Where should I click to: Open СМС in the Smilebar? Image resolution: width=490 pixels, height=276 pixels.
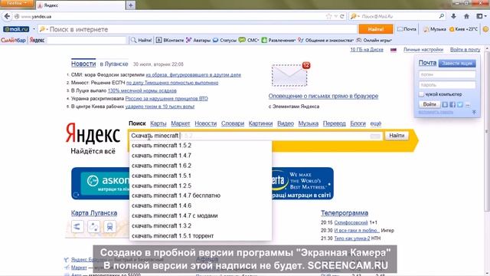(x=249, y=40)
